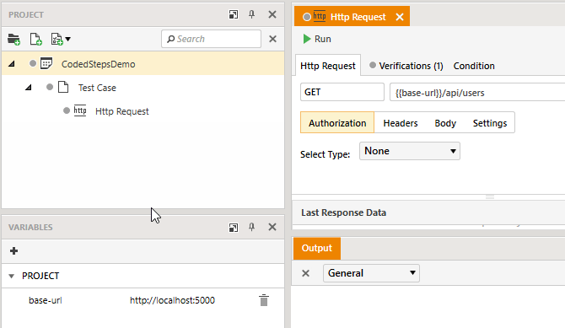Select the CodedStepsDemo project row
The height and width of the screenshot is (328, 565).
143,64
